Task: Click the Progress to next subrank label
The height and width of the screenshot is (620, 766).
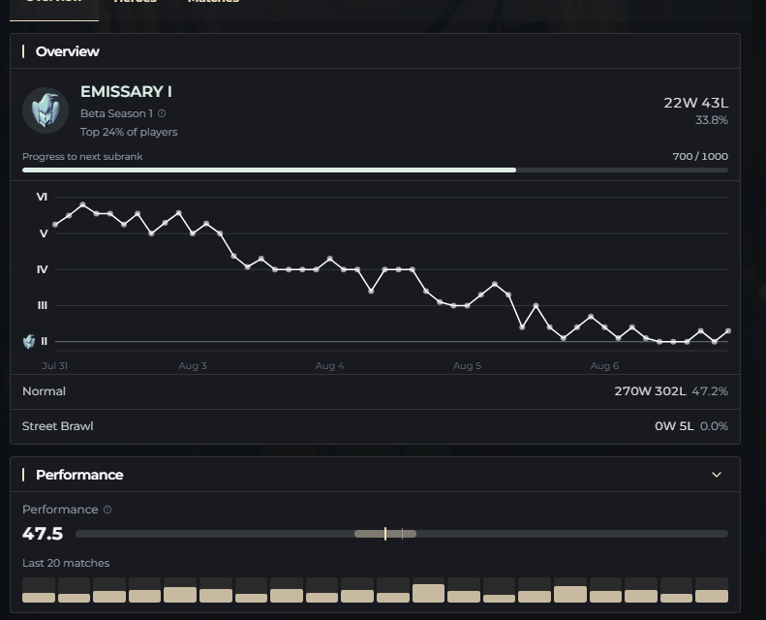Action: click(x=82, y=156)
